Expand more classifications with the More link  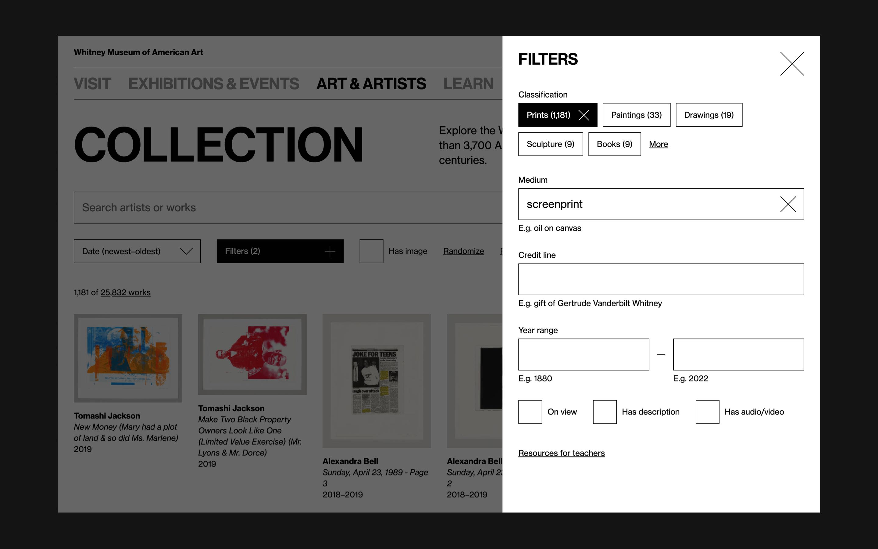(658, 144)
